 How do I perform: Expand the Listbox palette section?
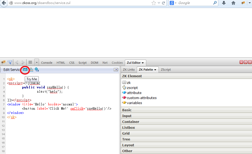point(186,127)
